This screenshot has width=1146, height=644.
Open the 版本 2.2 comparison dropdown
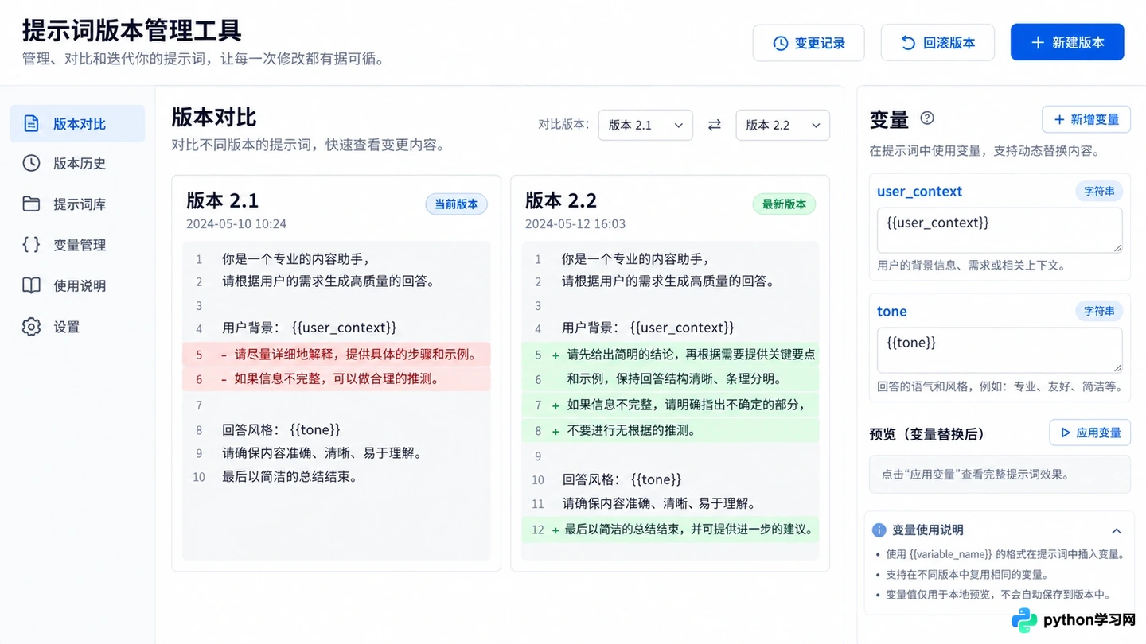783,125
